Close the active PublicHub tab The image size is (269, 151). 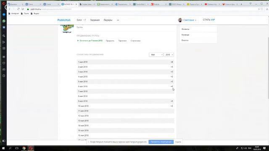tap(76, 4)
